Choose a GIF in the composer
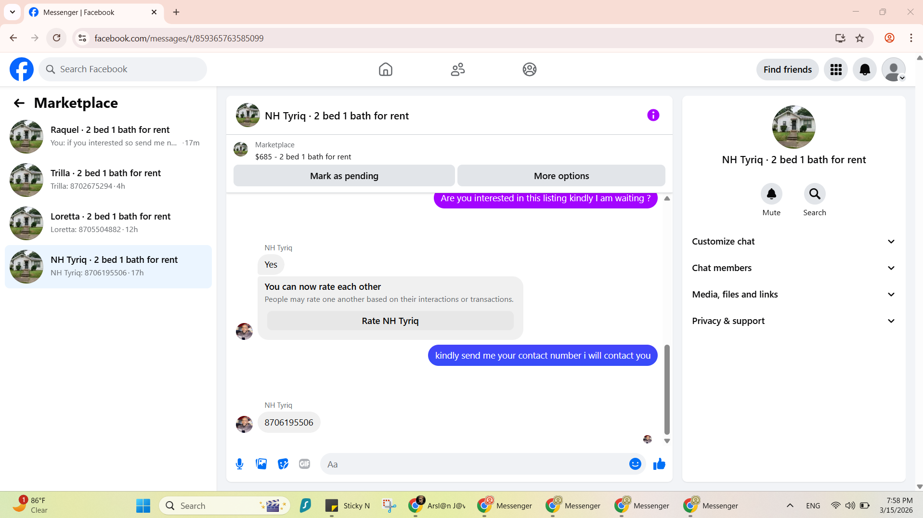Viewport: 923px width, 518px height. click(x=304, y=464)
